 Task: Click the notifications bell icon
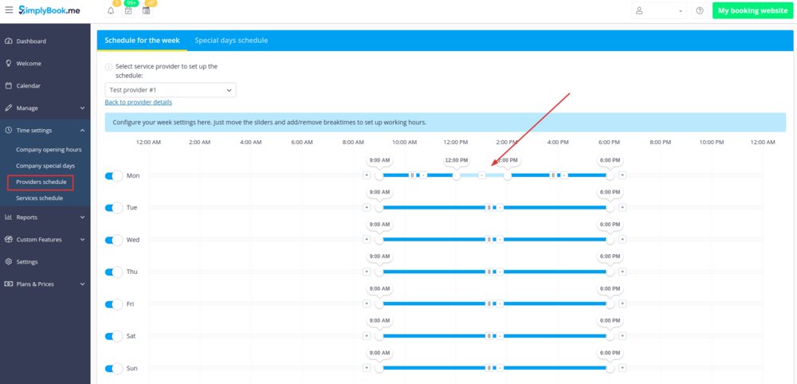pyautogui.click(x=110, y=11)
